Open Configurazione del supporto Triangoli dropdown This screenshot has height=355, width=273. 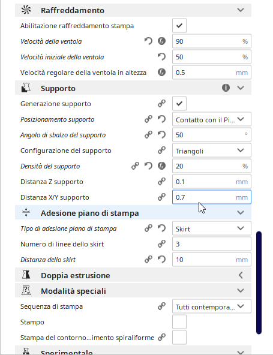click(212, 151)
